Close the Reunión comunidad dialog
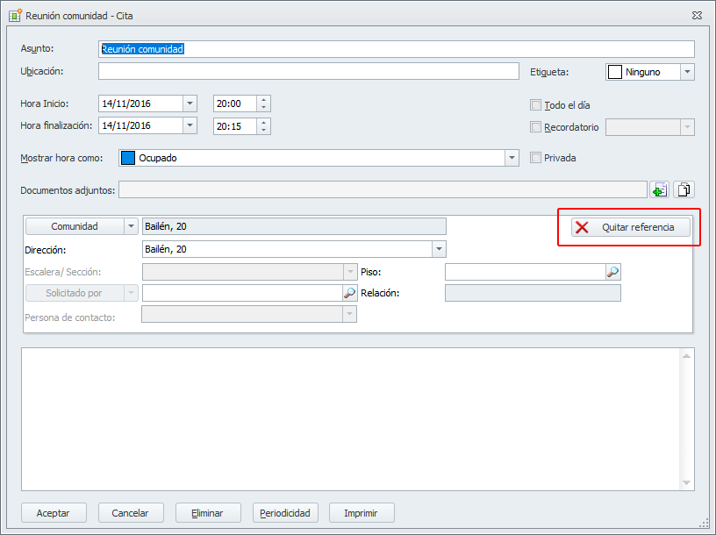This screenshot has height=535, width=716. coord(697,16)
